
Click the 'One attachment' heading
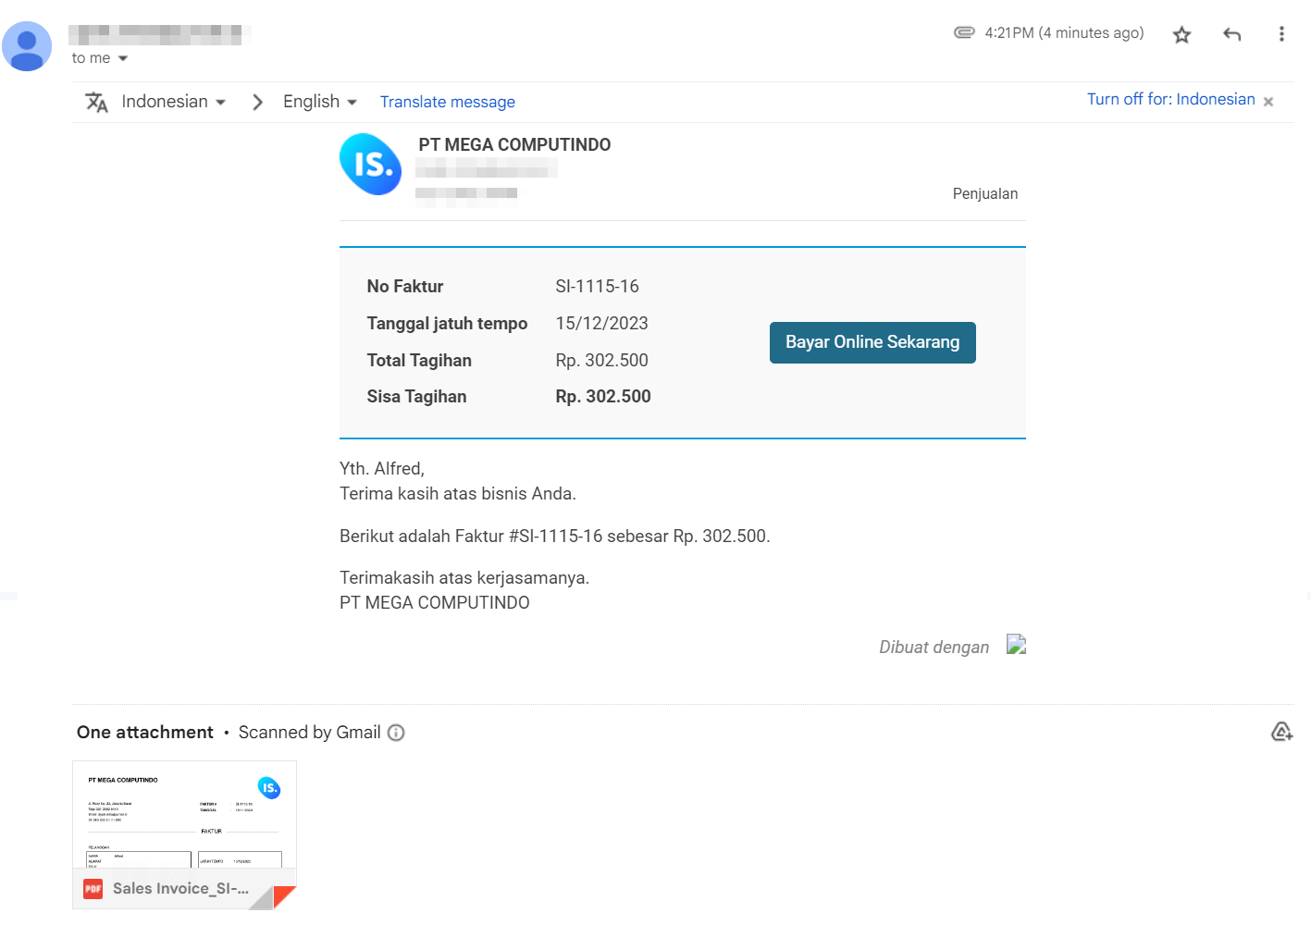click(x=145, y=733)
